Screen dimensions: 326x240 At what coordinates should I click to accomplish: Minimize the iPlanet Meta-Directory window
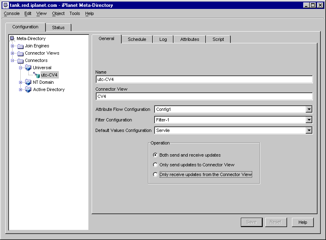tap(306, 5)
